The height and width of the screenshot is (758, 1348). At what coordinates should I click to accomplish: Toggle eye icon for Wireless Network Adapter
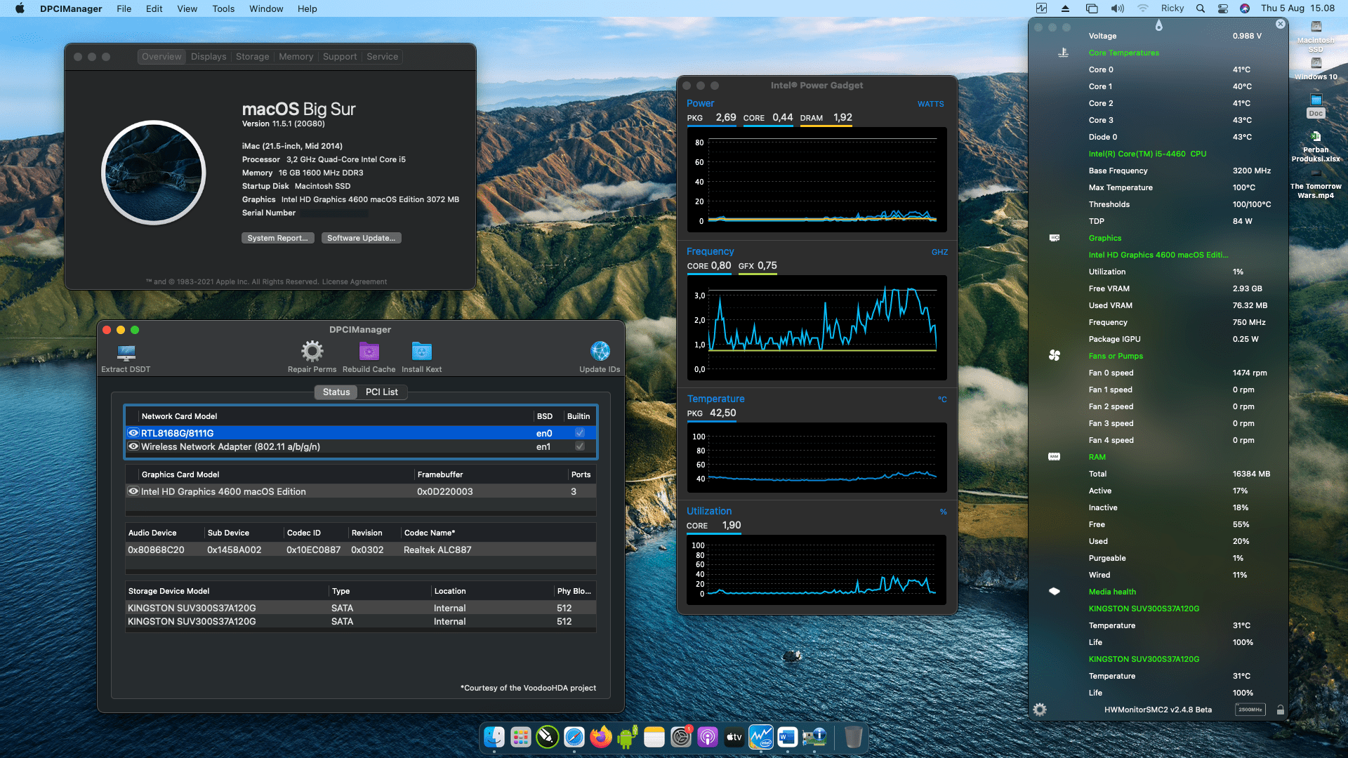[133, 446]
